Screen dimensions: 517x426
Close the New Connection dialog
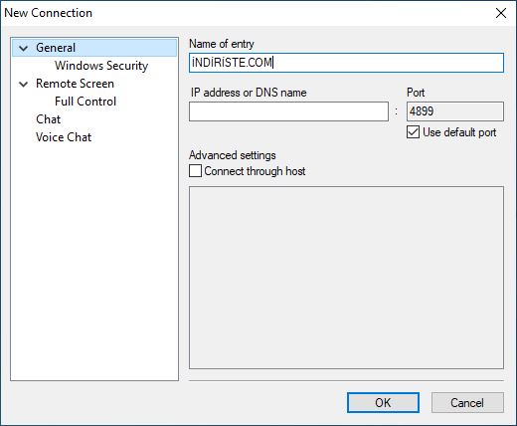click(x=501, y=13)
